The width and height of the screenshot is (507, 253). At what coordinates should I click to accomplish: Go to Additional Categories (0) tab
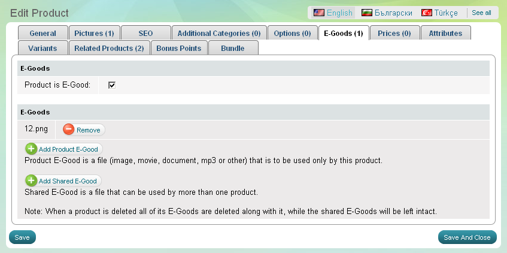(x=218, y=34)
